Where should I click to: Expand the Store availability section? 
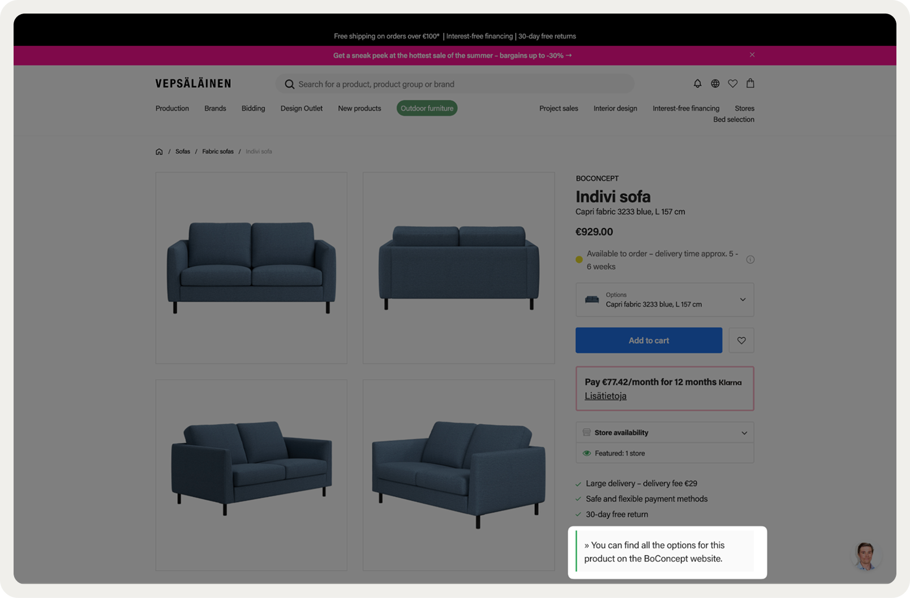665,432
